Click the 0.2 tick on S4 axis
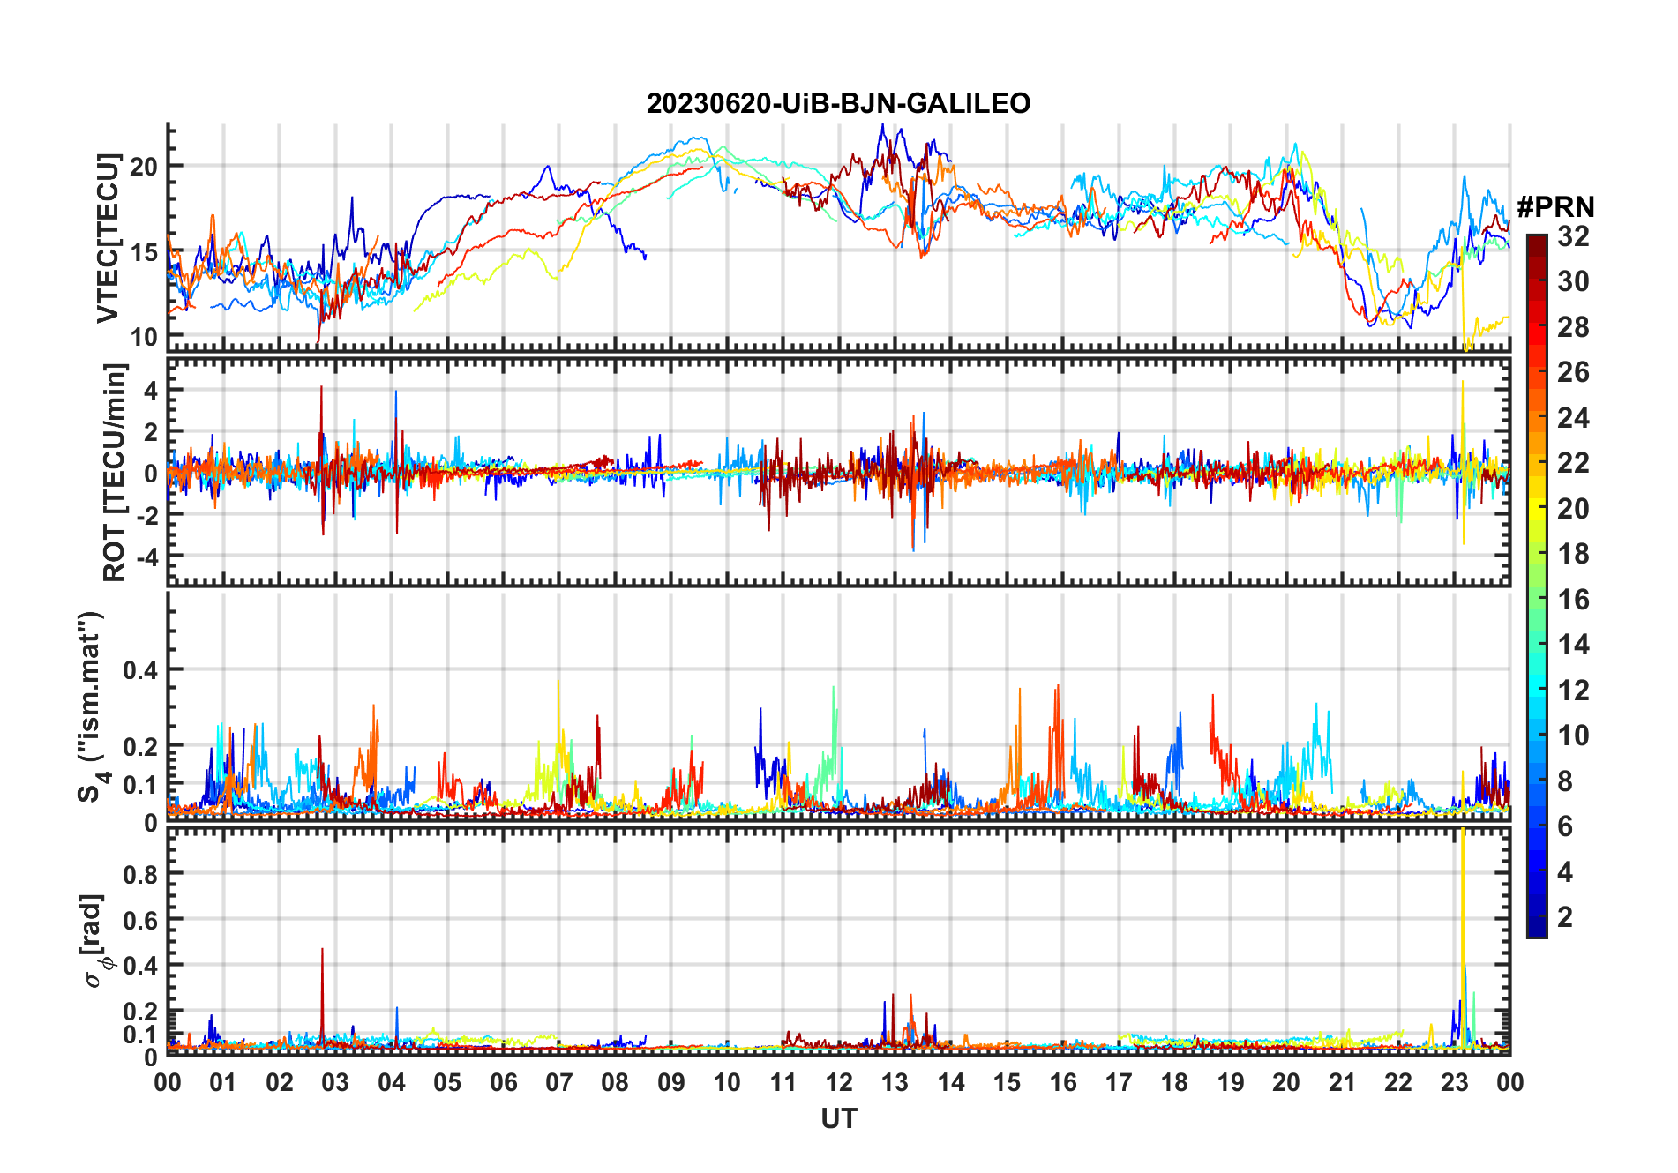The width and height of the screenshot is (1678, 1173). pos(141,746)
